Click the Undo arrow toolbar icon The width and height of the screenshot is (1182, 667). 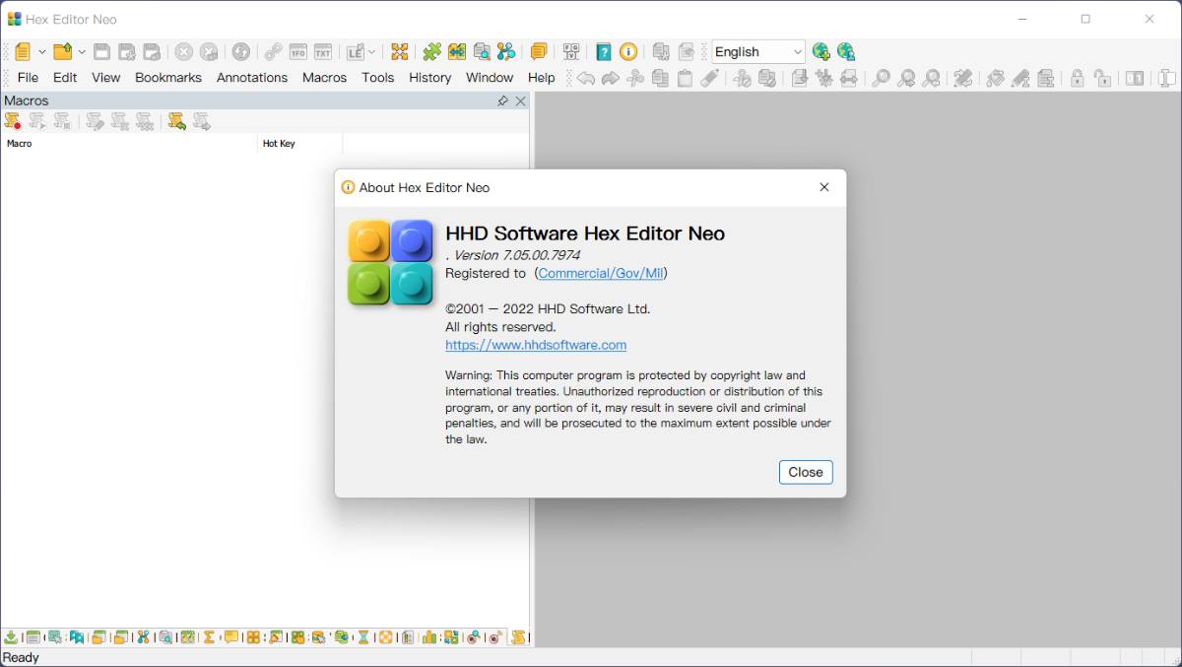[x=586, y=78]
